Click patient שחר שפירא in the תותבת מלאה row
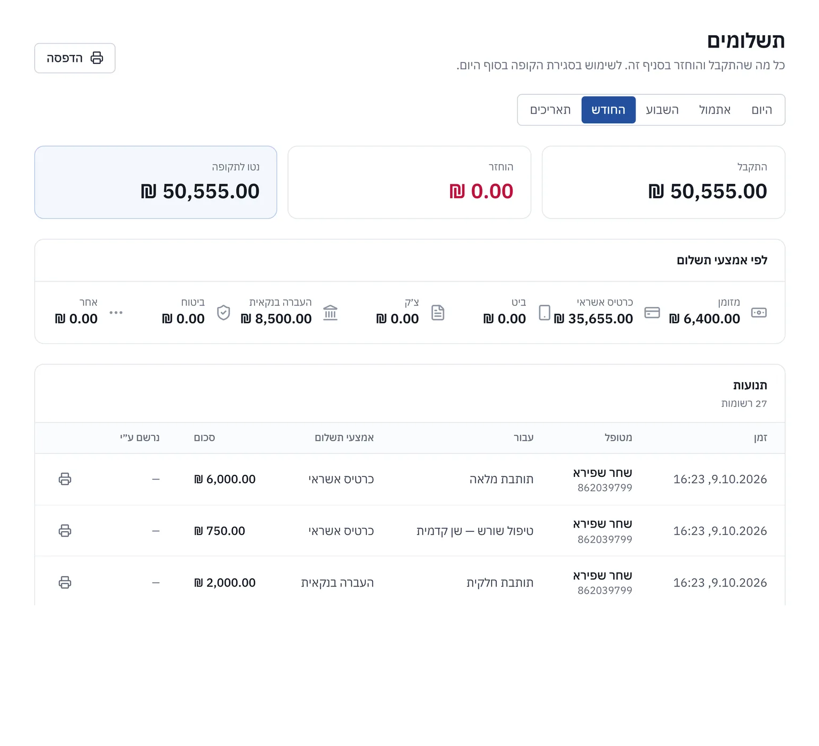 (603, 473)
